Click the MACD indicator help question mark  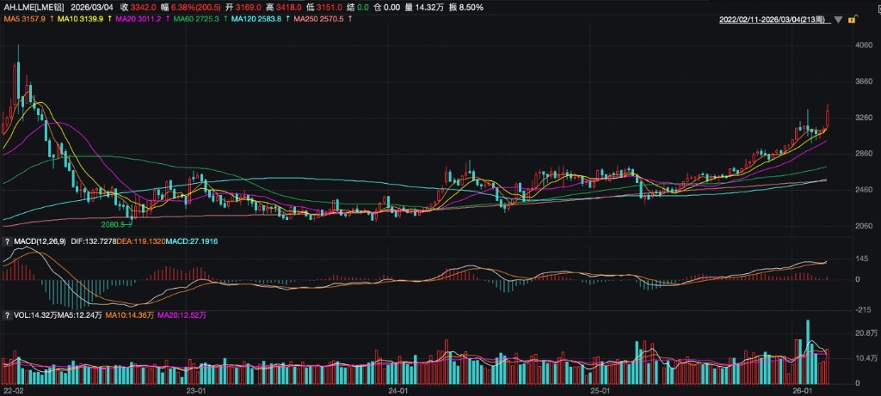coord(7,242)
